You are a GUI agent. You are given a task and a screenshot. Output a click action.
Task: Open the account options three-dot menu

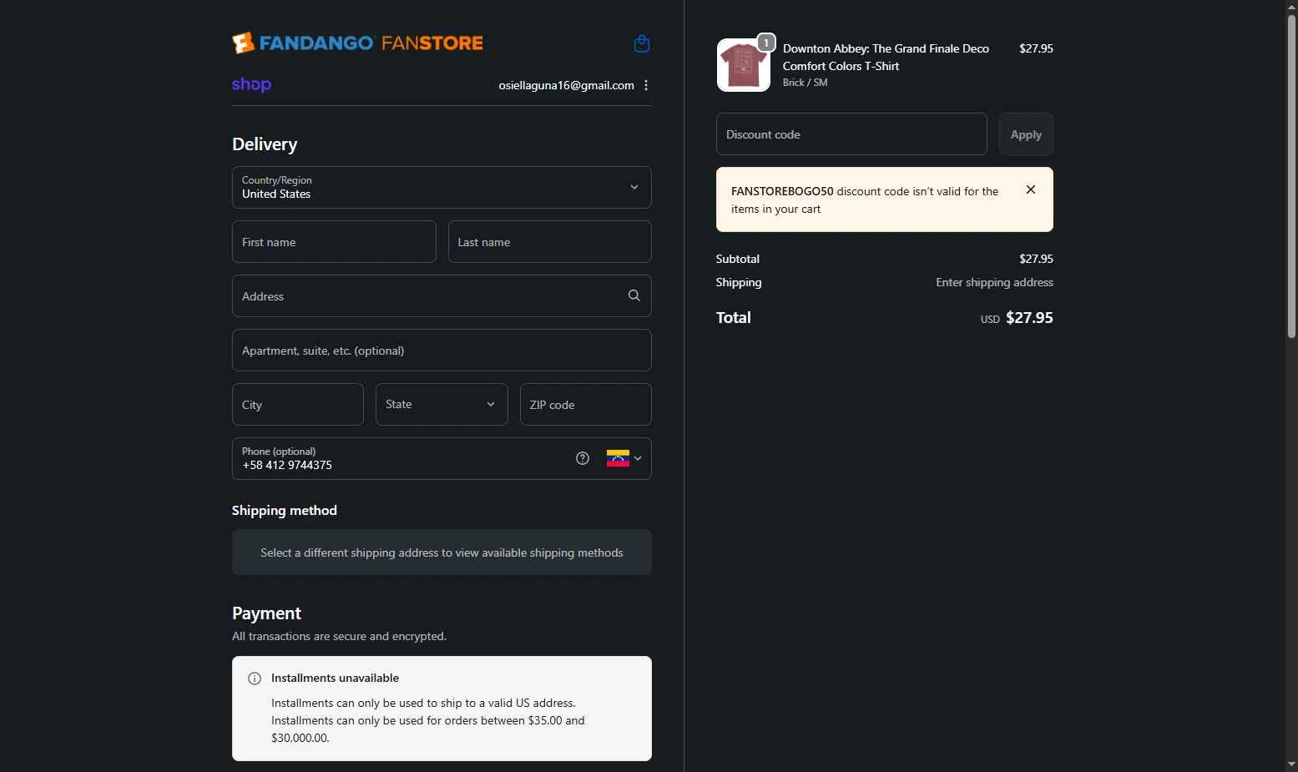[x=646, y=85]
